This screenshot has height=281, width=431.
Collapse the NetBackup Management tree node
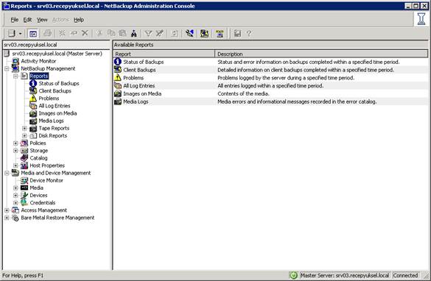pyautogui.click(x=7, y=68)
